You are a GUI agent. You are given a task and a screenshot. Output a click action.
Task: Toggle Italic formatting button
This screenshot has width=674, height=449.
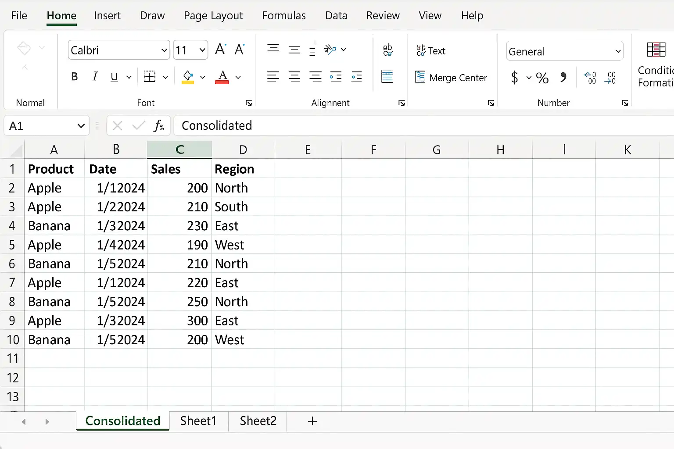point(95,77)
